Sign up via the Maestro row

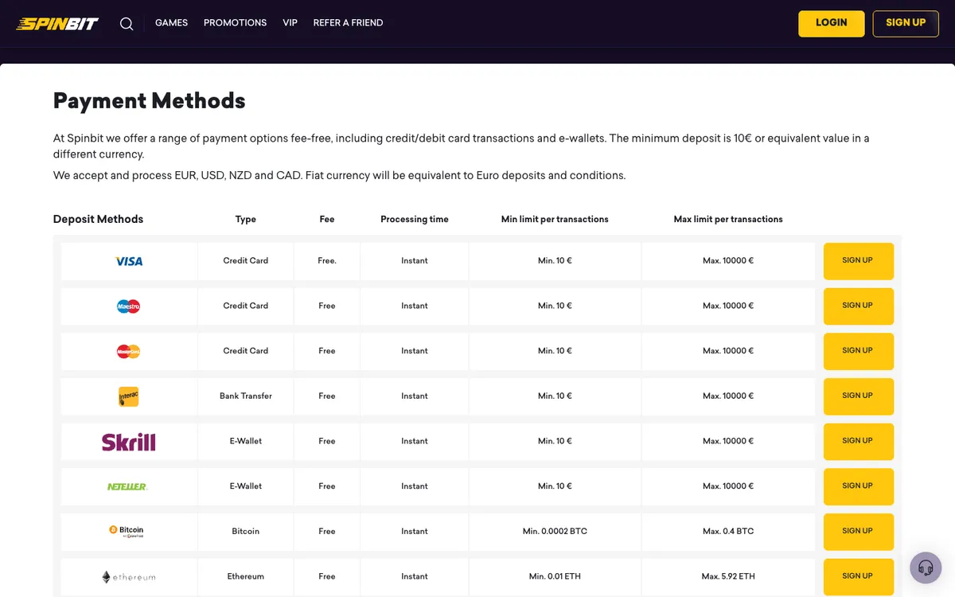[858, 306]
